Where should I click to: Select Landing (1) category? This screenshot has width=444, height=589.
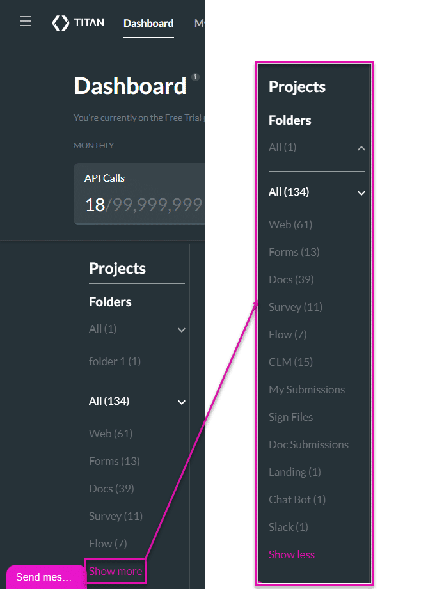click(294, 472)
